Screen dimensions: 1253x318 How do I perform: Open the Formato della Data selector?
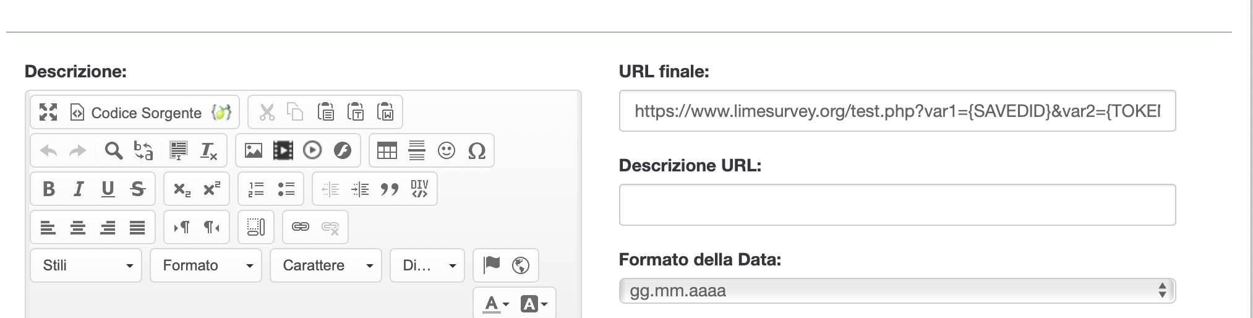[897, 291]
